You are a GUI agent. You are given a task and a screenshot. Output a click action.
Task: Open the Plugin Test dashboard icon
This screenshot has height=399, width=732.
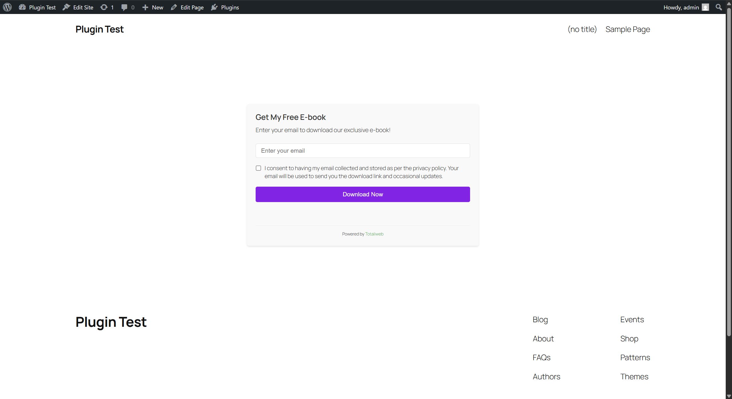22,7
